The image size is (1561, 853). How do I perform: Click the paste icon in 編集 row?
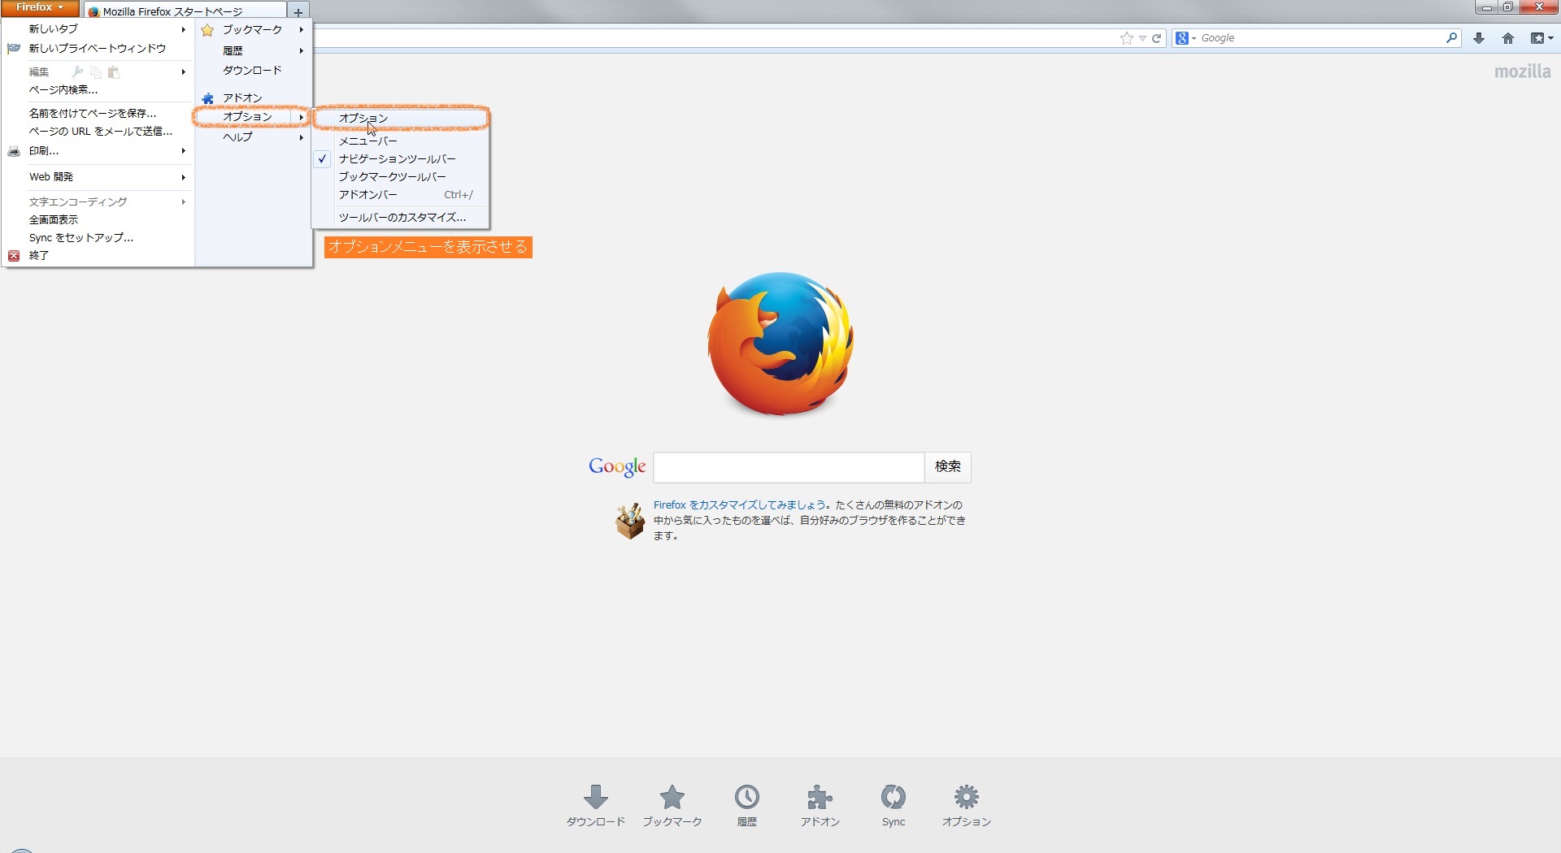click(x=114, y=72)
